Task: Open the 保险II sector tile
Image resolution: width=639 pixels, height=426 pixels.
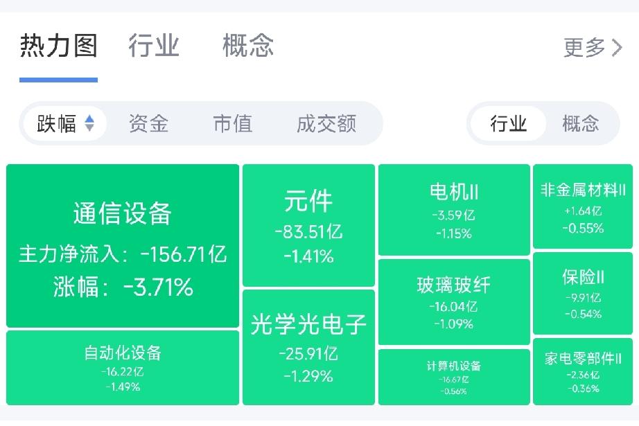Action: [583, 293]
